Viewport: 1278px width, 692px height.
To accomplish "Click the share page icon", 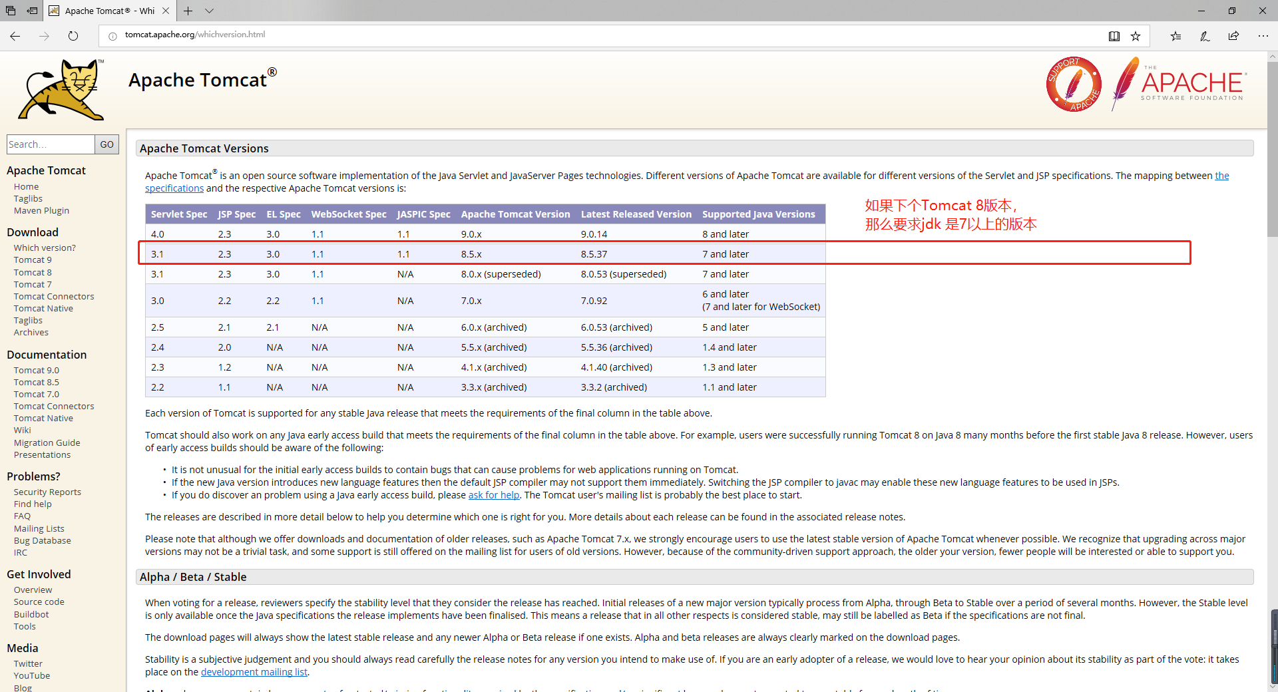I will (1233, 36).
